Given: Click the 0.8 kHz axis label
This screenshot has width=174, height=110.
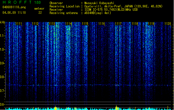Looking at the screenshot, I should pyautogui.click(x=2, y=77).
